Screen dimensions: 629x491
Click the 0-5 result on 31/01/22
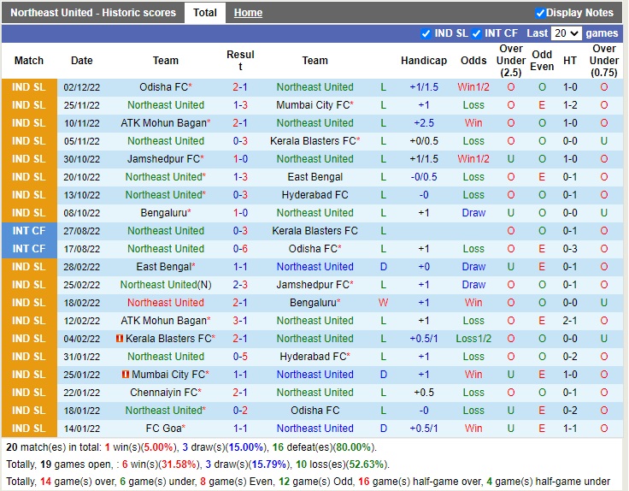point(240,357)
